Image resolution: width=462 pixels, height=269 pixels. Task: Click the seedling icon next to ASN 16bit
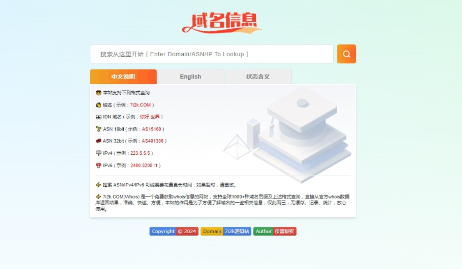[x=98, y=129]
